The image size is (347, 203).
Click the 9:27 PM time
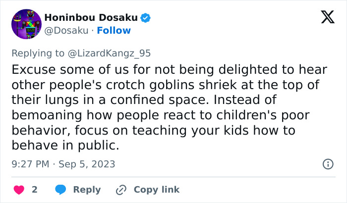[29, 164]
